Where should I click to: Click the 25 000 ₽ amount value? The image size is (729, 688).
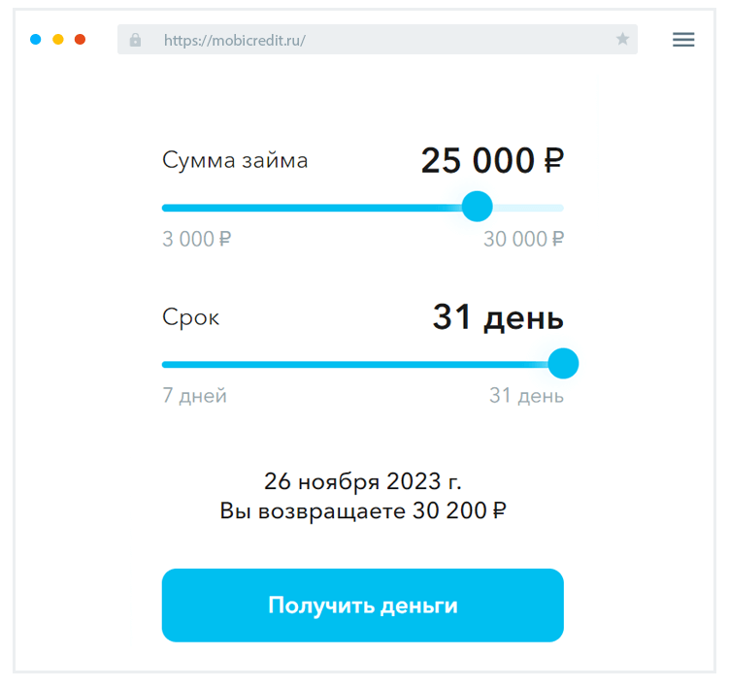tap(492, 161)
